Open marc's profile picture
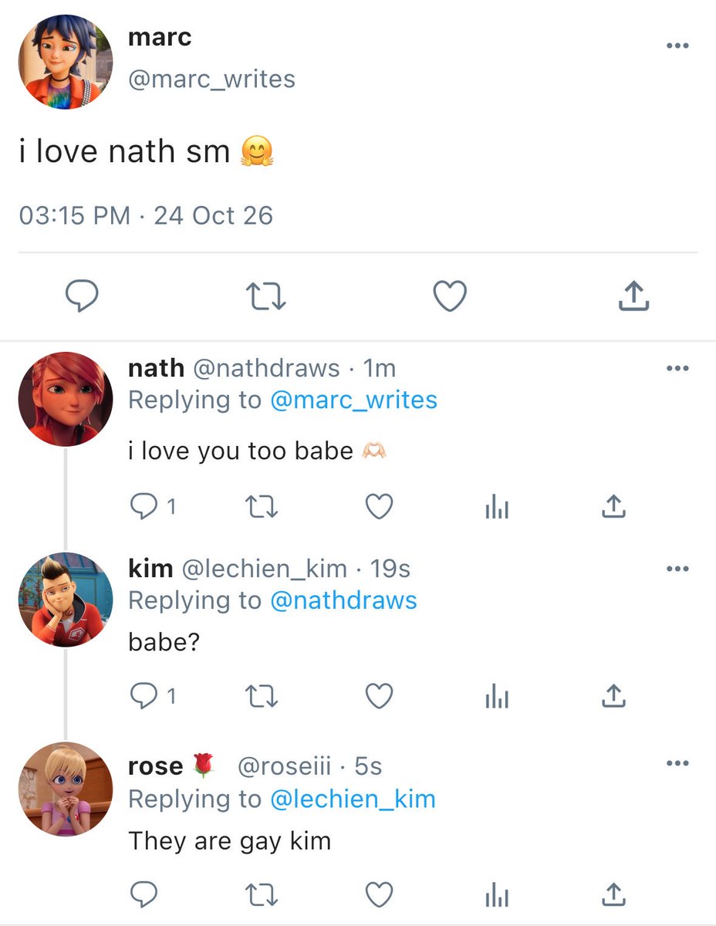The width and height of the screenshot is (716, 926). point(65,60)
